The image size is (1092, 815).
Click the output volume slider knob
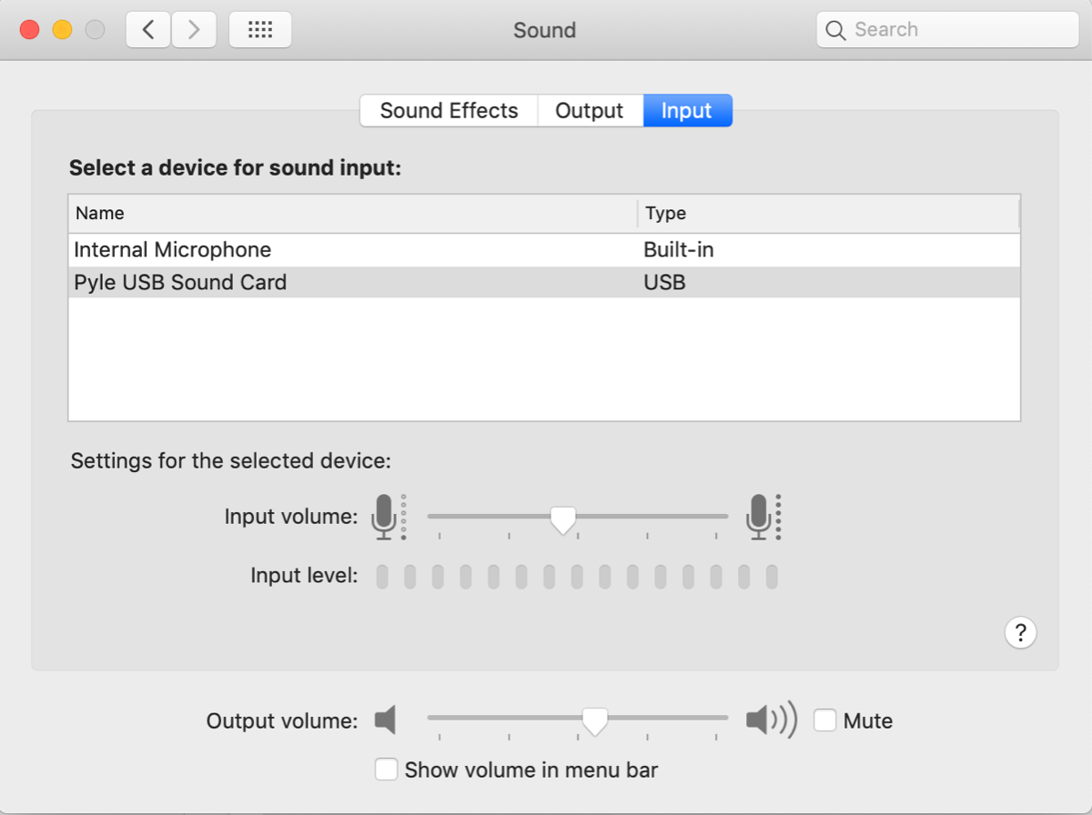tap(595, 720)
